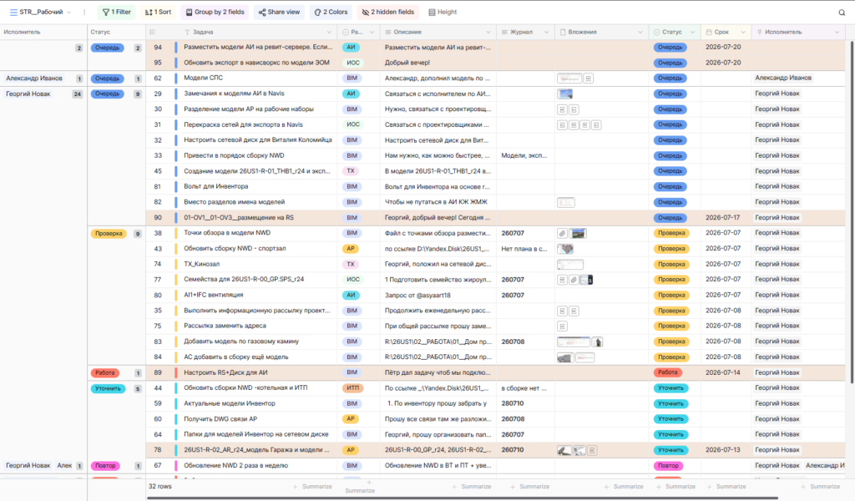Screen dimensions: 855x501
Task: Open the Вложения column header dropdown
Action: coord(640,33)
